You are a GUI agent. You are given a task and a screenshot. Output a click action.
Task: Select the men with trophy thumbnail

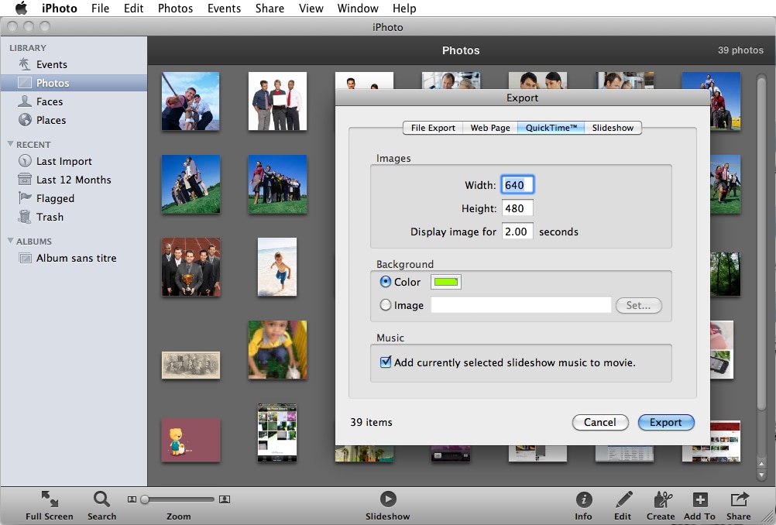(191, 266)
